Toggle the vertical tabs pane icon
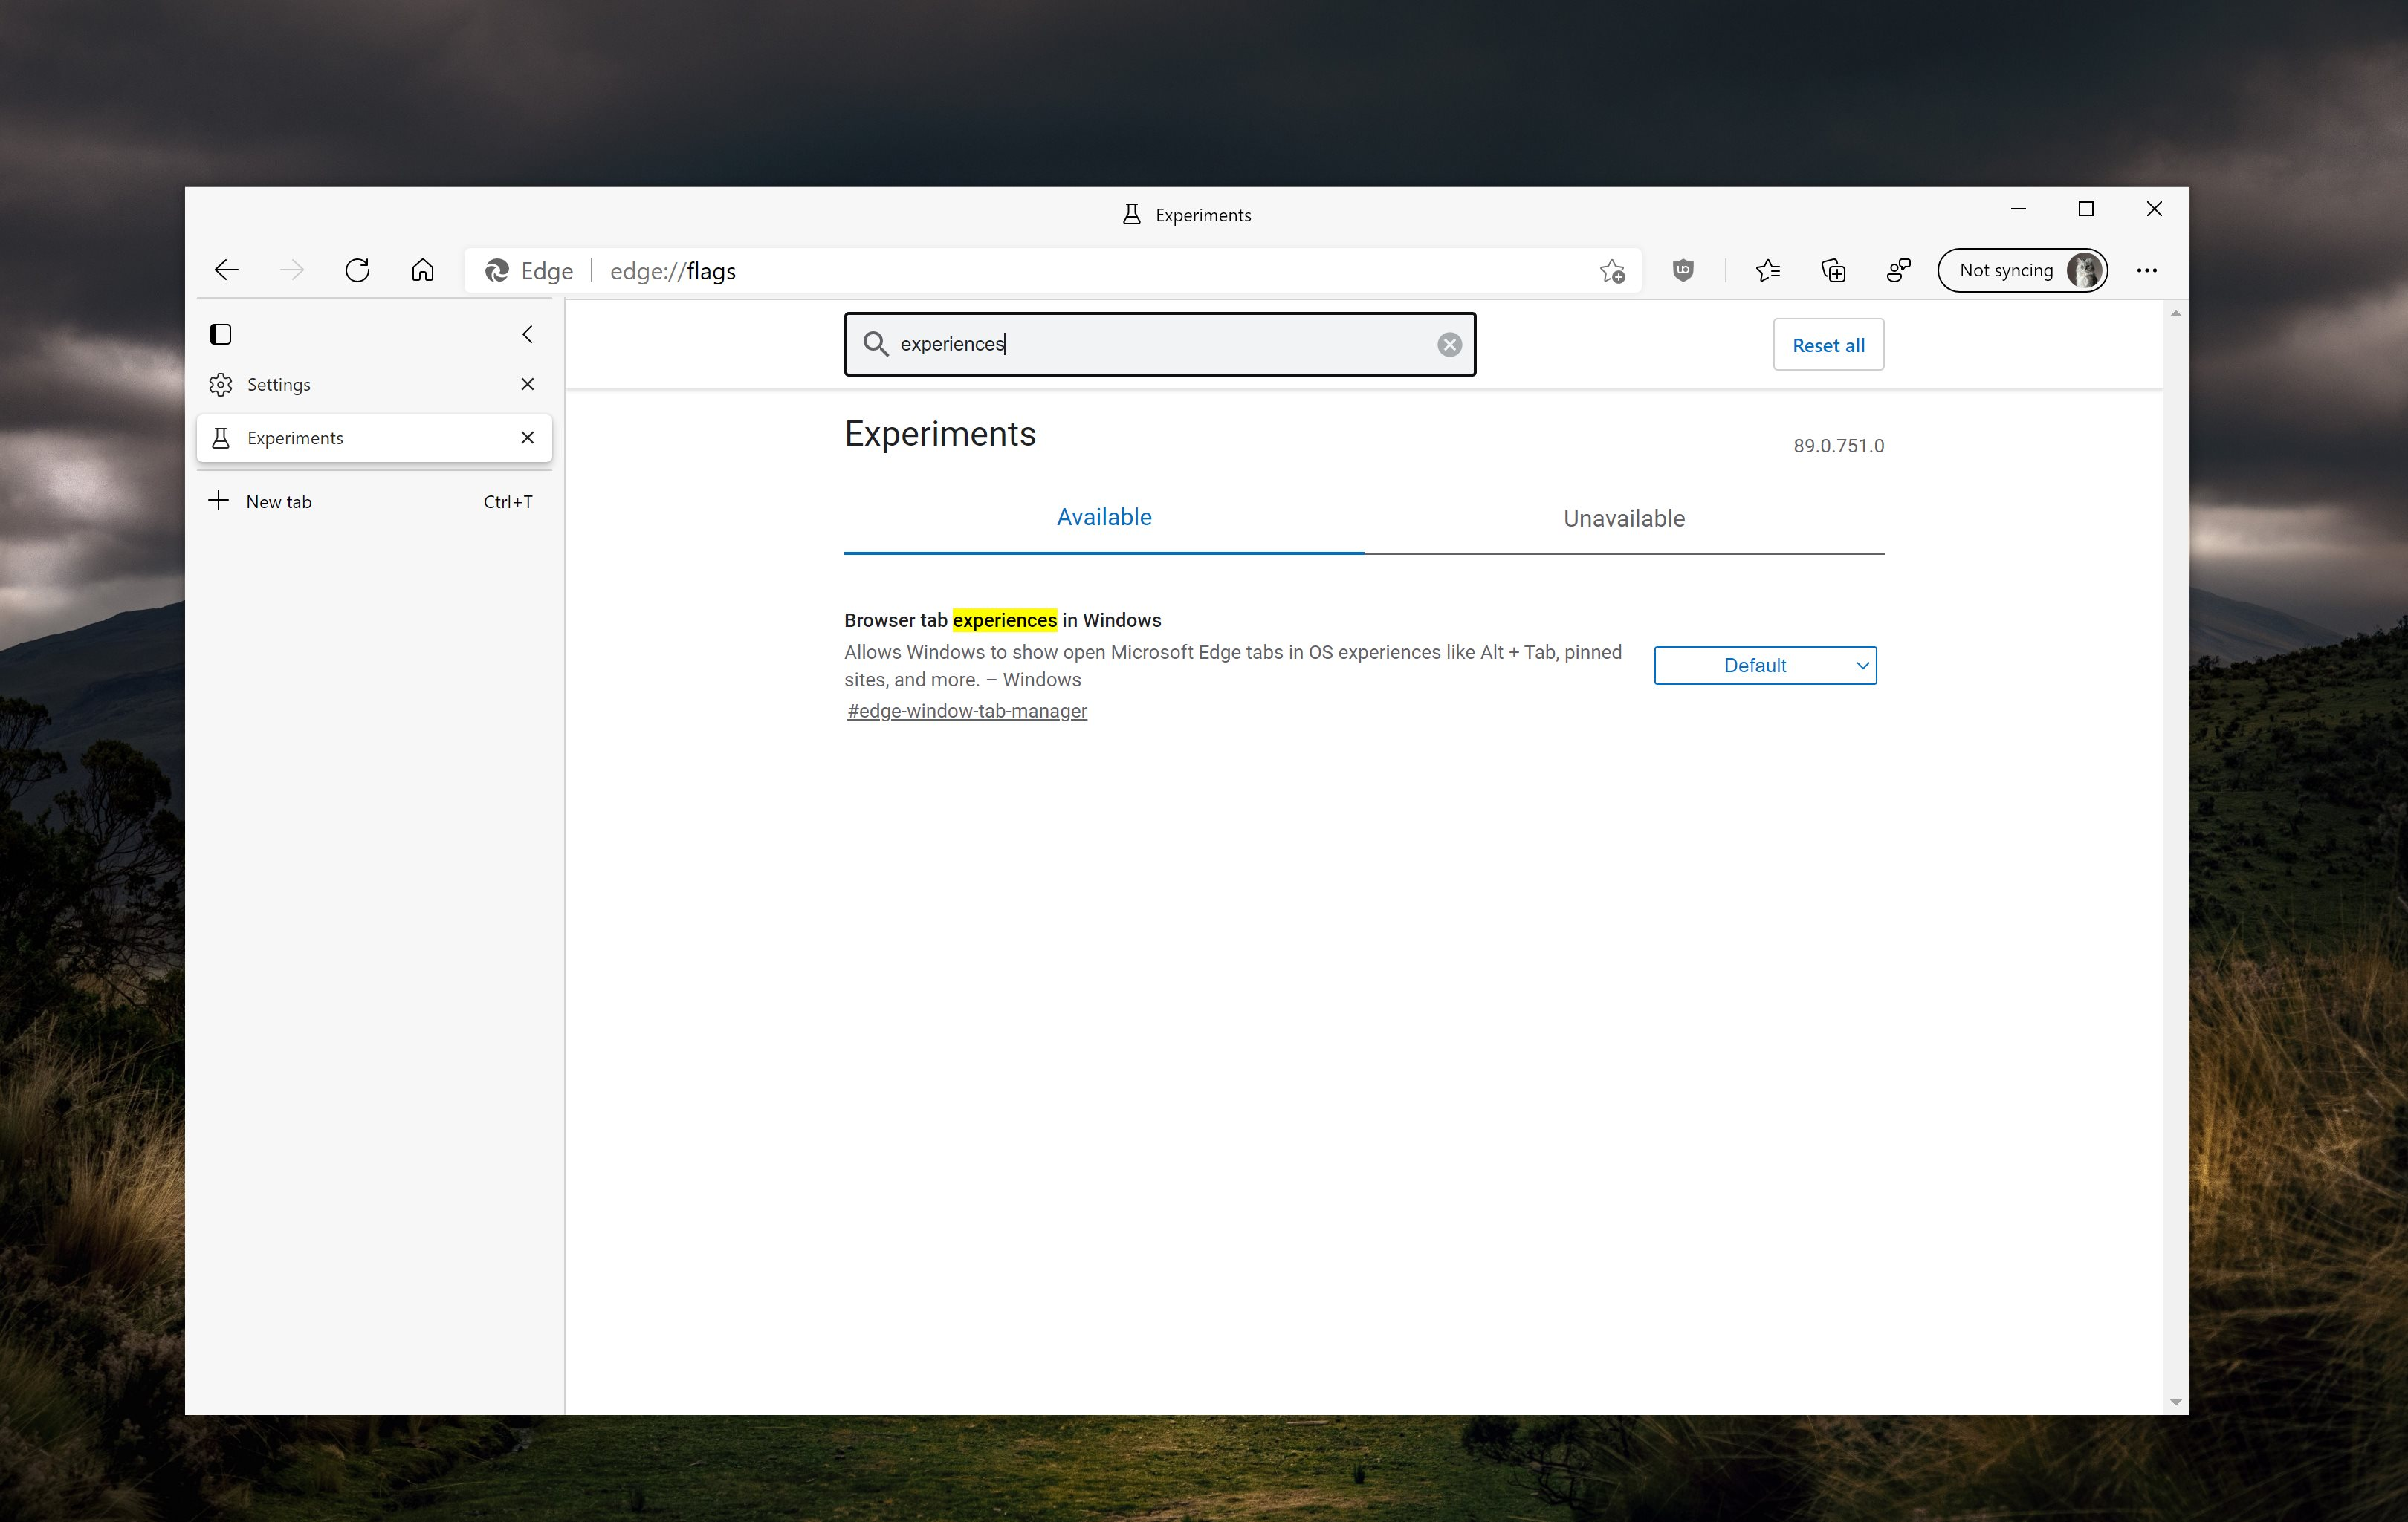This screenshot has width=2408, height=1522. (x=221, y=334)
